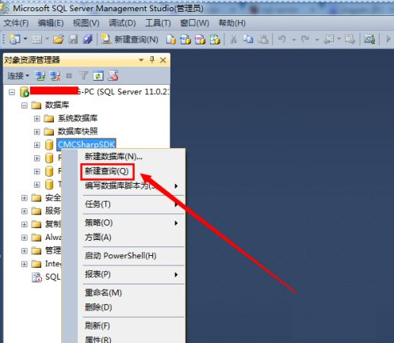Click the Connect Object Explorer icon

pyautogui.click(x=40, y=76)
